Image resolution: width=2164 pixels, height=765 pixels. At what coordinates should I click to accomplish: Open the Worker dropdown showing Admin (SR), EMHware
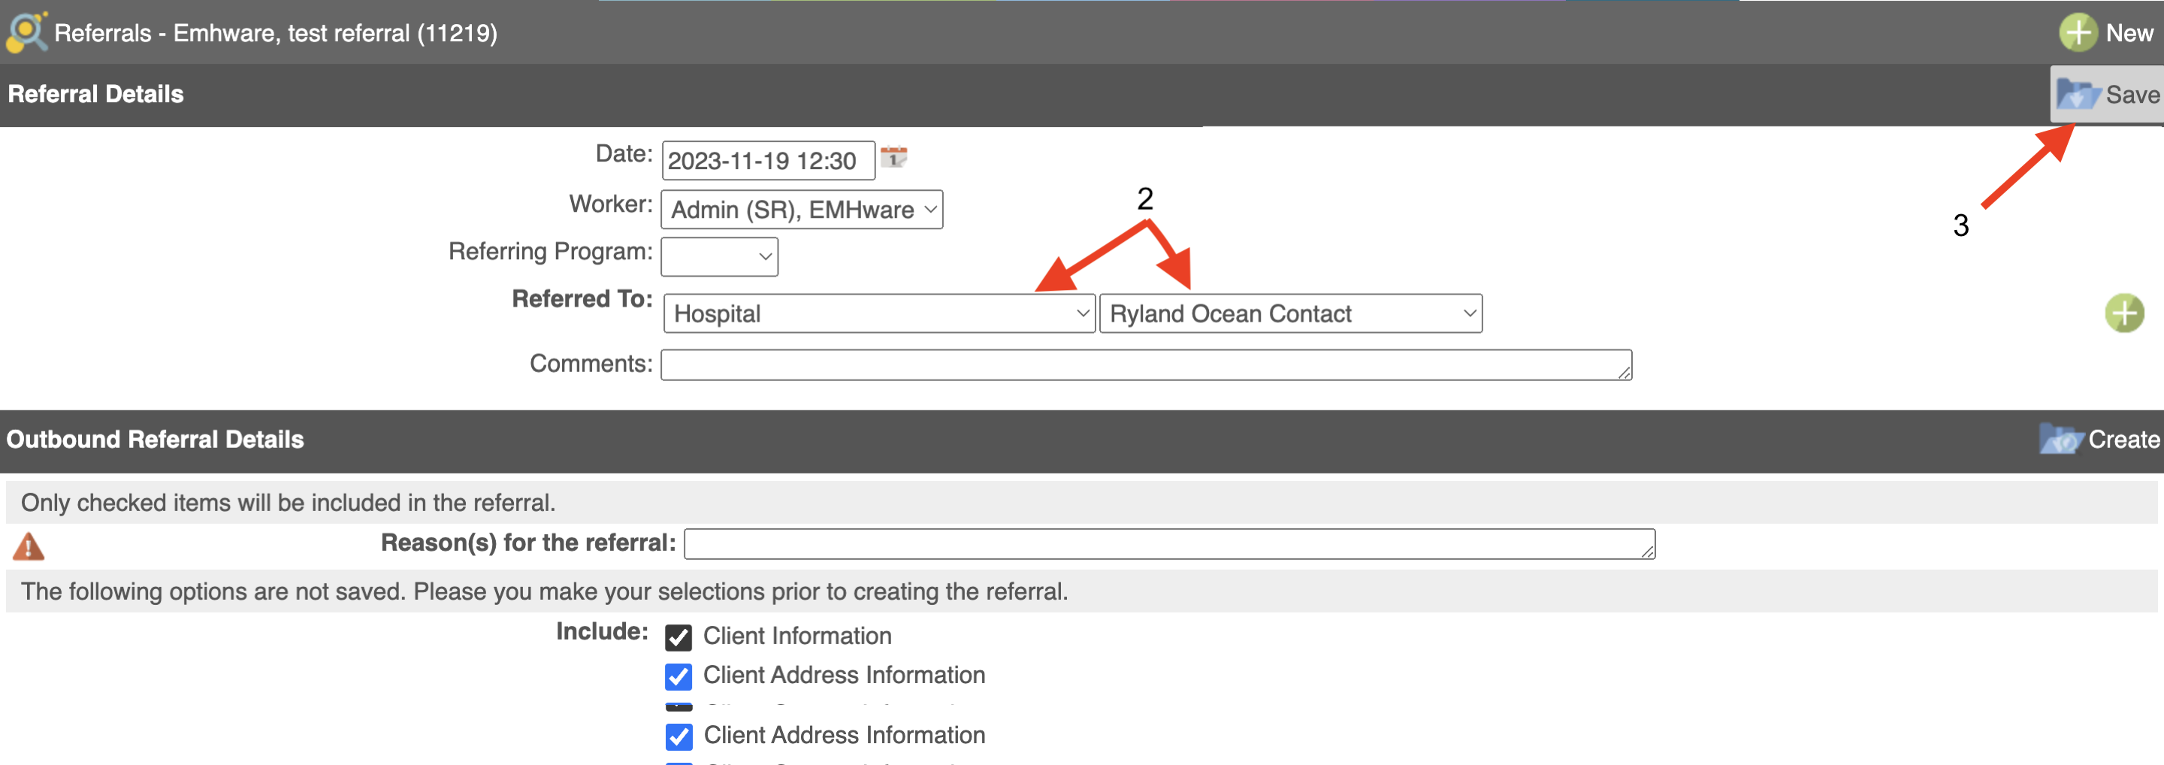tap(800, 209)
